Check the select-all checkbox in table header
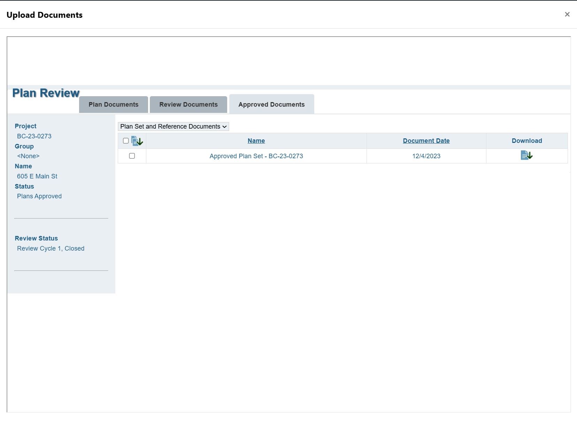 [x=126, y=141]
